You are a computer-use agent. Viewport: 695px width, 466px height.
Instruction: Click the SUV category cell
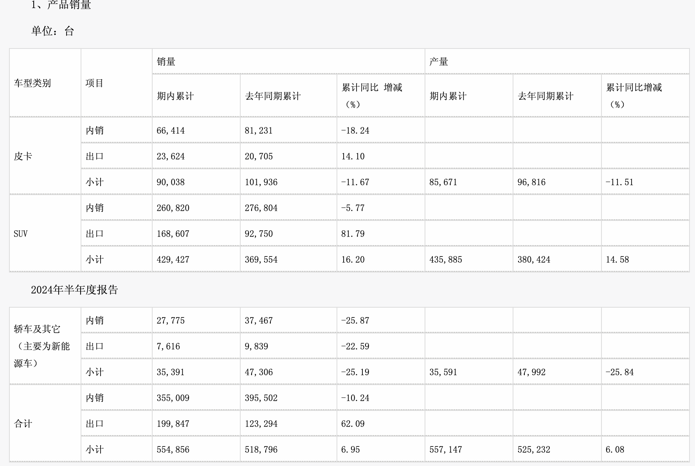click(x=21, y=234)
